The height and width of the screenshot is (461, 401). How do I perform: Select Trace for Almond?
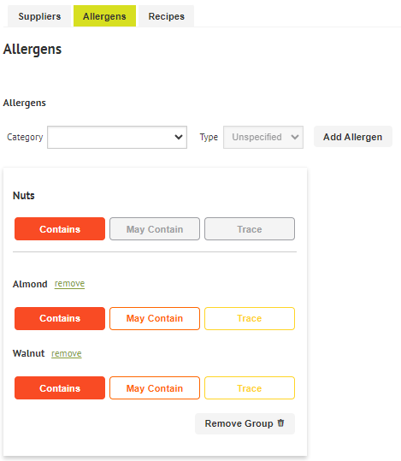click(x=250, y=318)
